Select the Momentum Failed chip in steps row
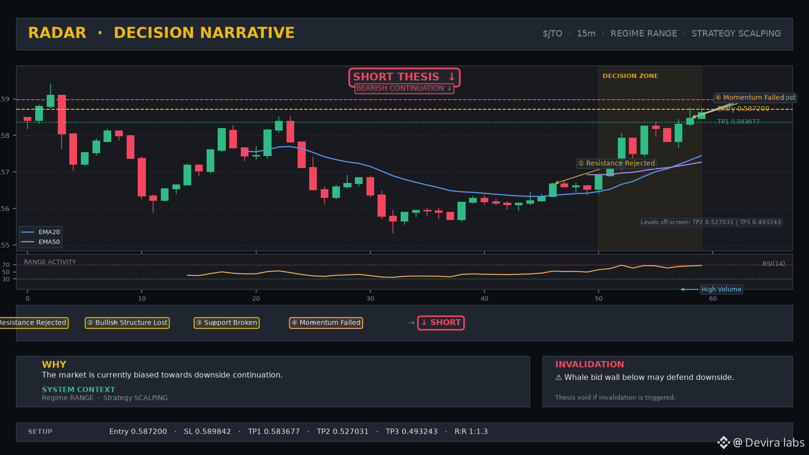The image size is (809, 455). point(326,323)
